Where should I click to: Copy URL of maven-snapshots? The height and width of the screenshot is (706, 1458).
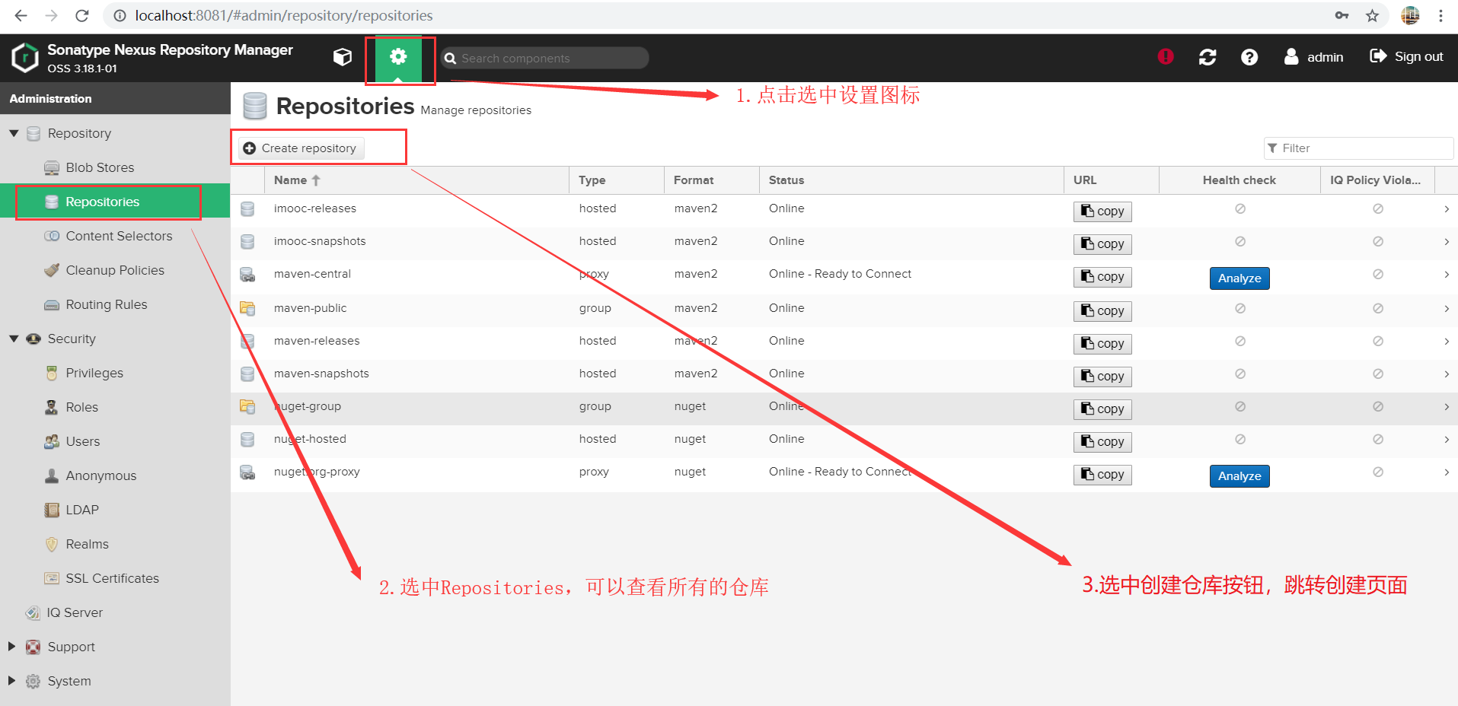point(1102,377)
